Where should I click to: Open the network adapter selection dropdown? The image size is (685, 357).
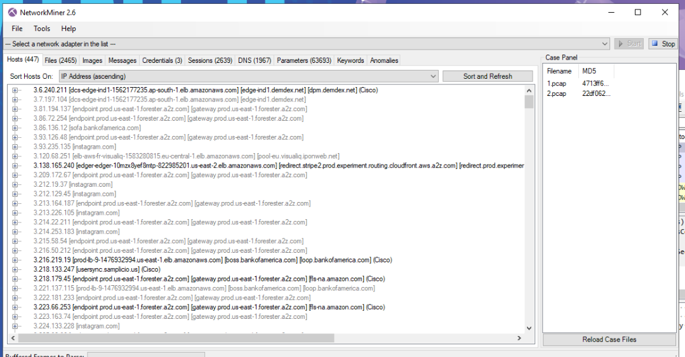[605, 44]
